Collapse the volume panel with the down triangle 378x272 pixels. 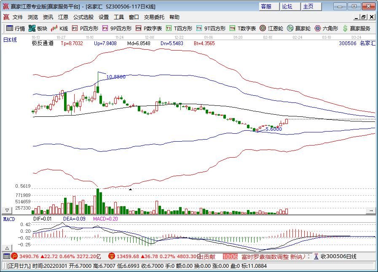tap(7, 210)
